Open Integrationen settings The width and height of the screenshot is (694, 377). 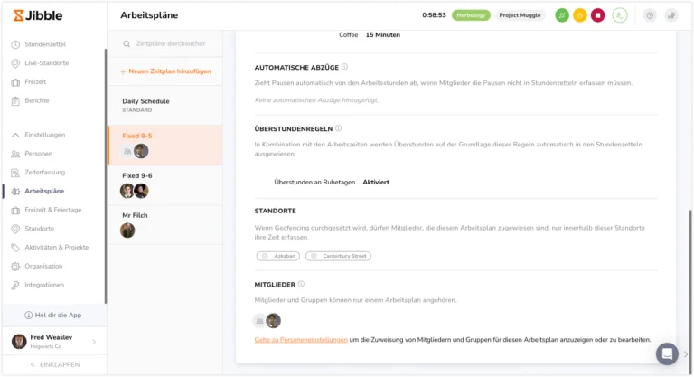[44, 285]
